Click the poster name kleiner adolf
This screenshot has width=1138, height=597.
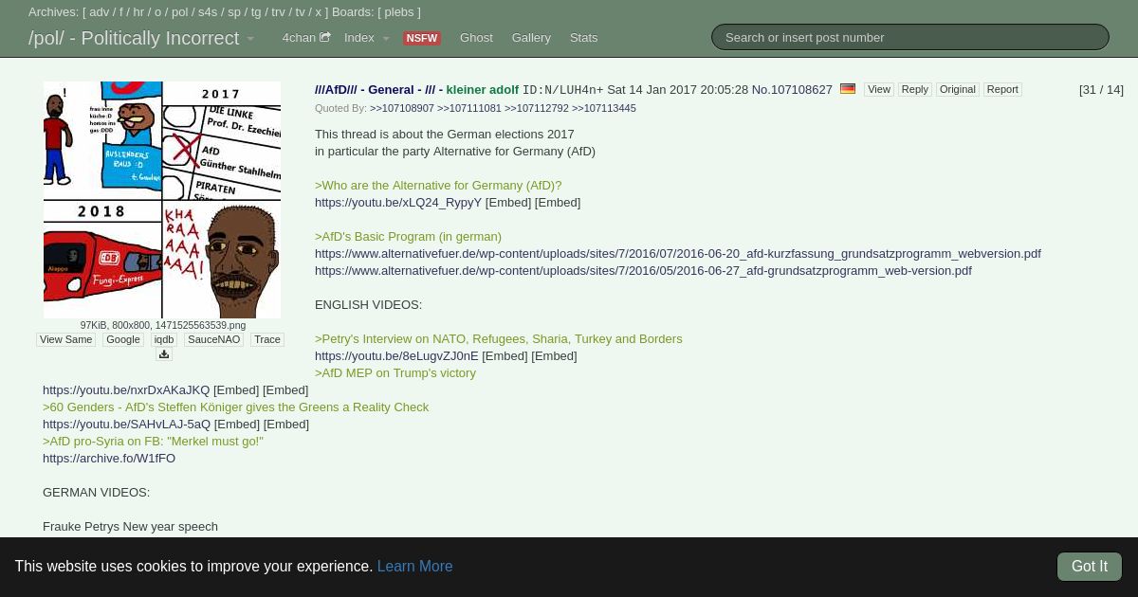click(482, 90)
